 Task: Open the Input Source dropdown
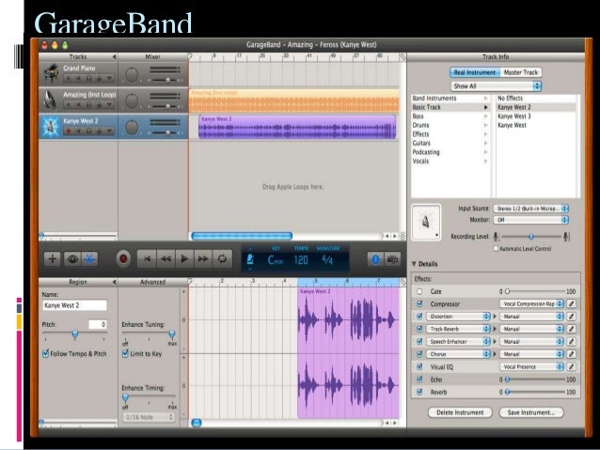[530, 209]
